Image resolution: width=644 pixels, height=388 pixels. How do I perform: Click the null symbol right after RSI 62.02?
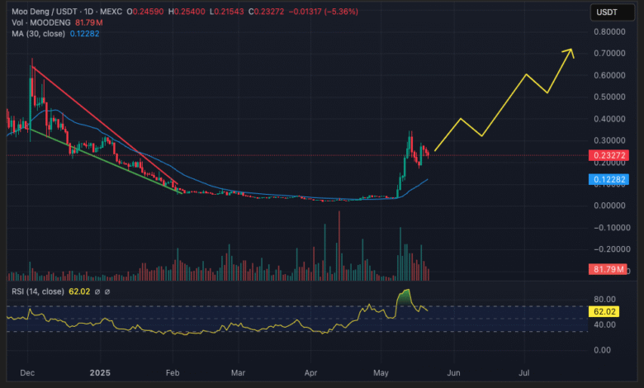tap(97, 292)
